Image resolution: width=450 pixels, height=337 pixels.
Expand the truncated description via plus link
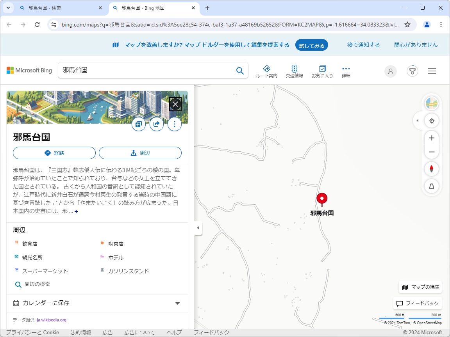tap(76, 211)
